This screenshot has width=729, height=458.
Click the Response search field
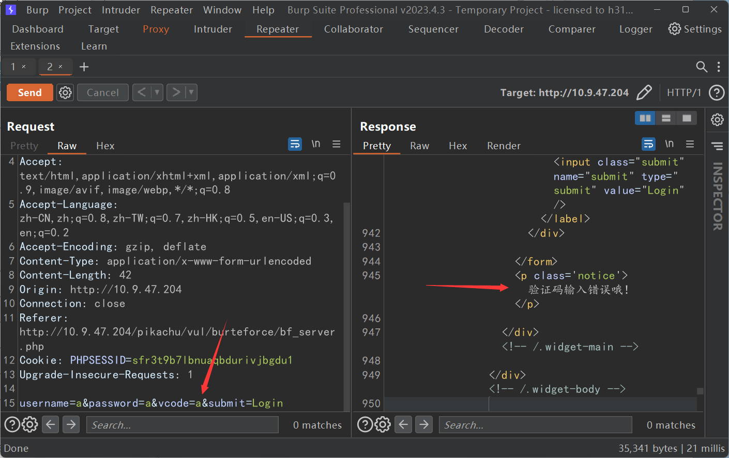coord(536,425)
